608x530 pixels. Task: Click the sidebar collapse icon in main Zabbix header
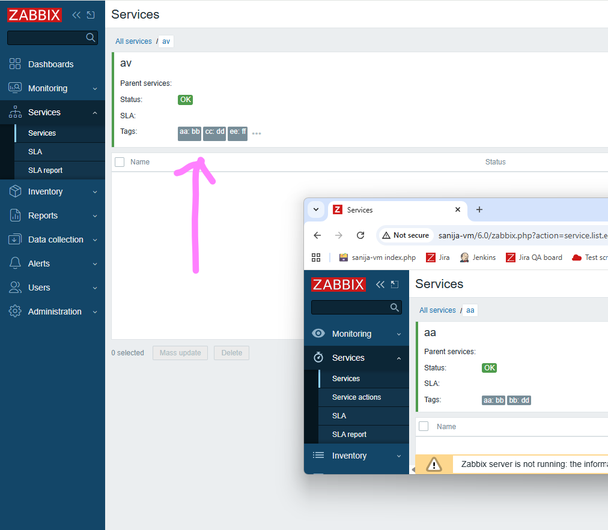pyautogui.click(x=76, y=15)
